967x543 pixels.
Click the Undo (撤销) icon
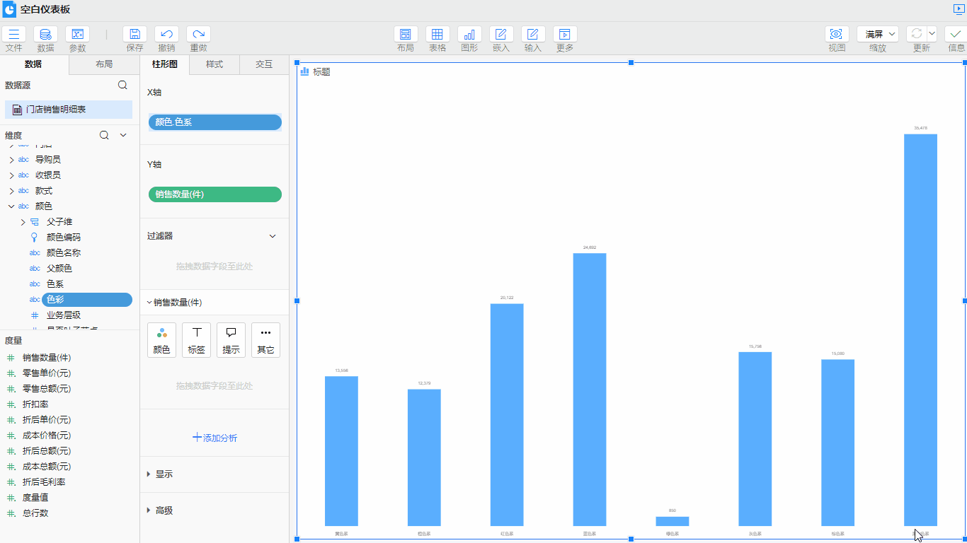pyautogui.click(x=166, y=35)
